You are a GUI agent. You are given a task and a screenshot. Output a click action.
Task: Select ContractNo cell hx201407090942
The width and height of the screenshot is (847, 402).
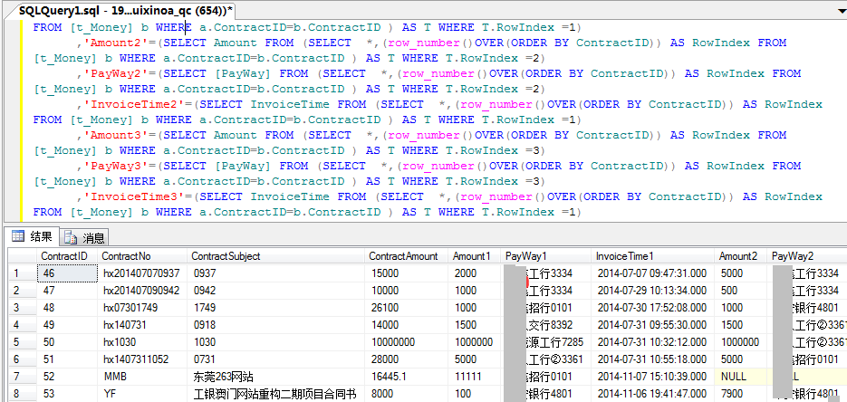click(x=142, y=291)
